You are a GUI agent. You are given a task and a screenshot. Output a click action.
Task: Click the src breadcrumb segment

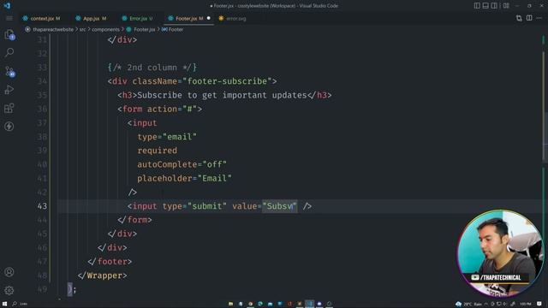(82, 30)
